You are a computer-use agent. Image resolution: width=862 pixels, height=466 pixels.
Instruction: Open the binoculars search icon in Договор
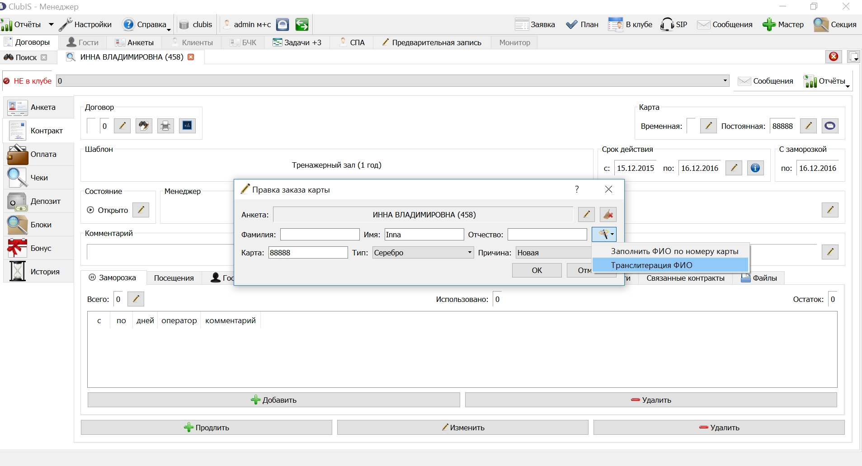coord(144,126)
